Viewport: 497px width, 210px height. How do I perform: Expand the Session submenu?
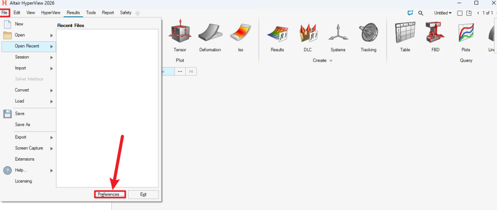[x=29, y=57]
